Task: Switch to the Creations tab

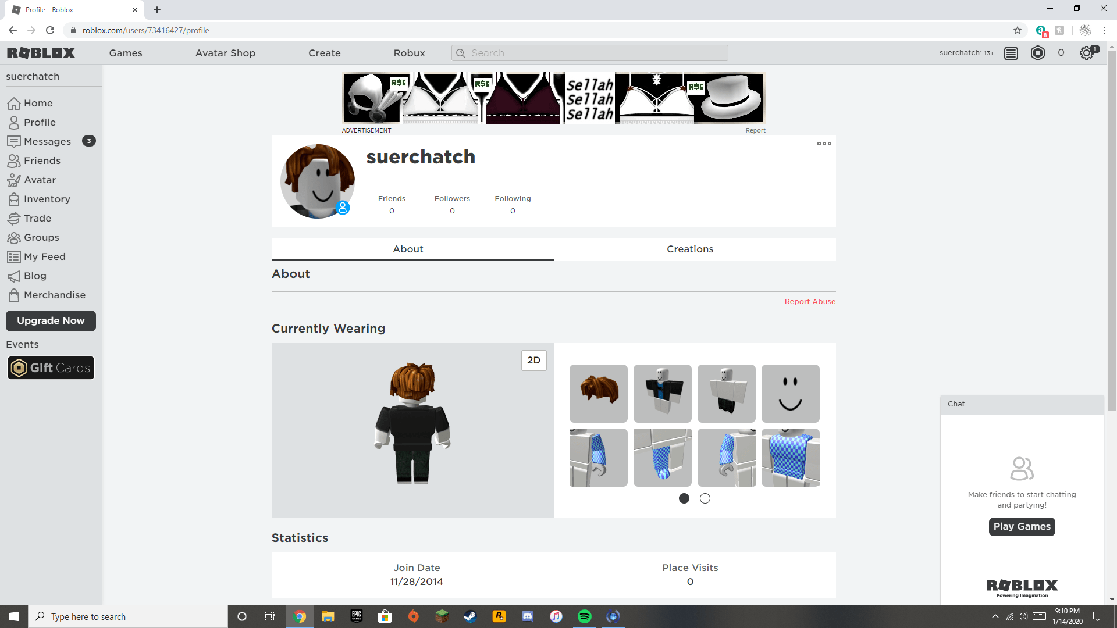Action: pos(689,249)
